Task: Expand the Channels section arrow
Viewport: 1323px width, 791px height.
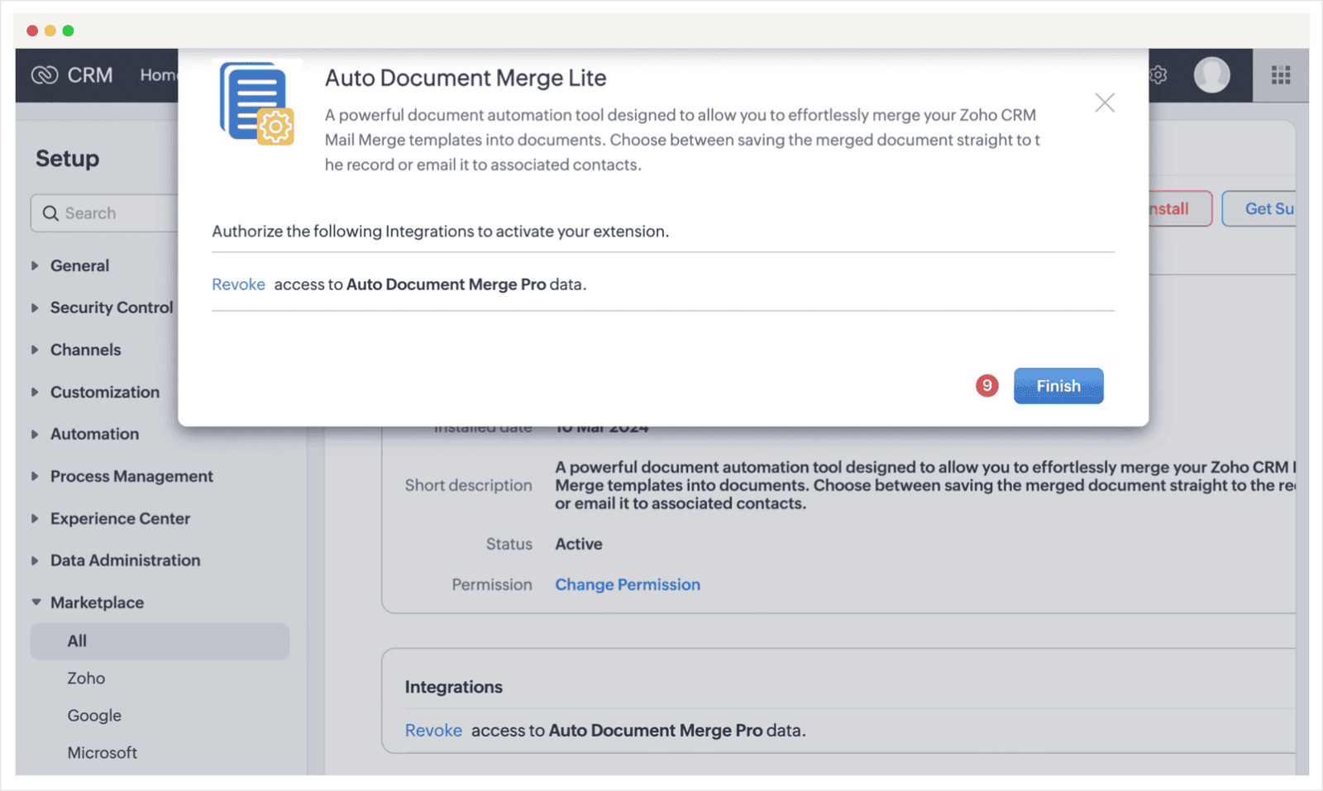Action: (x=35, y=350)
